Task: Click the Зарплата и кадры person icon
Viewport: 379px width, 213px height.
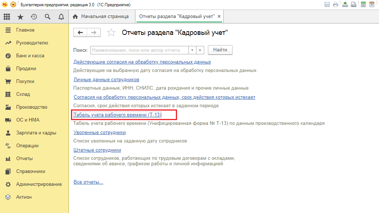Action: click(x=8, y=133)
